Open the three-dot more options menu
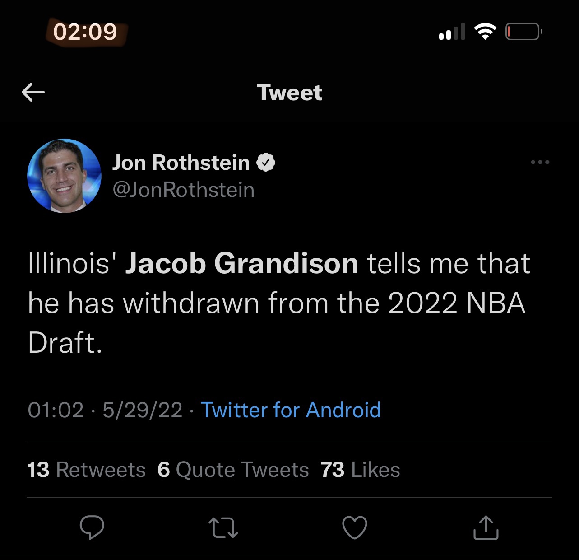579x560 pixels. coord(540,162)
